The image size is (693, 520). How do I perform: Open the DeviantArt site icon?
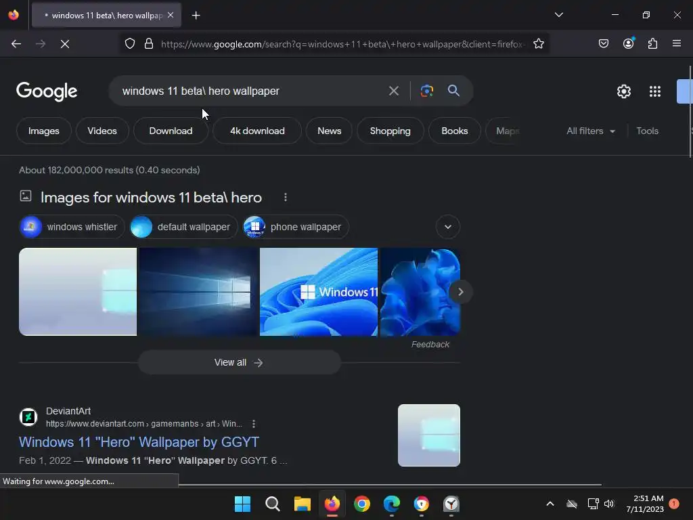point(28,417)
